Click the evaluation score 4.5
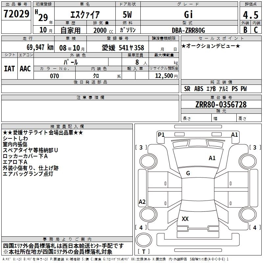 (251, 15)
